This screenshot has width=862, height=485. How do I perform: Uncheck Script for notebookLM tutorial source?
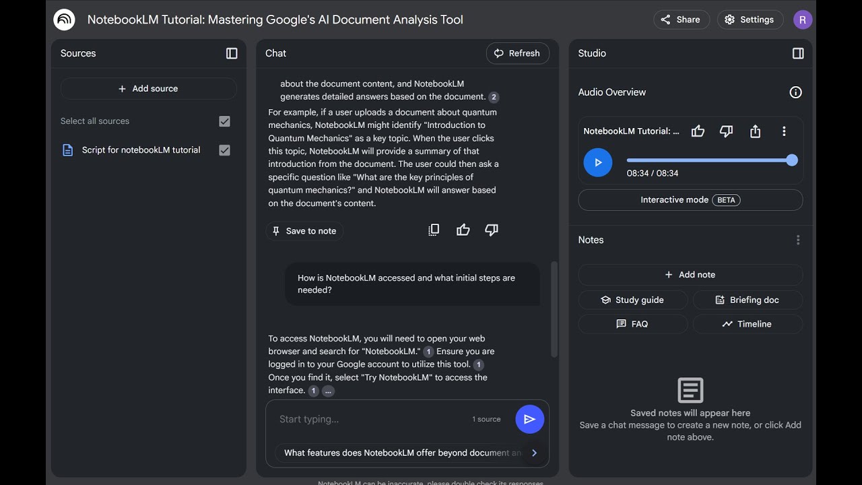pyautogui.click(x=224, y=150)
